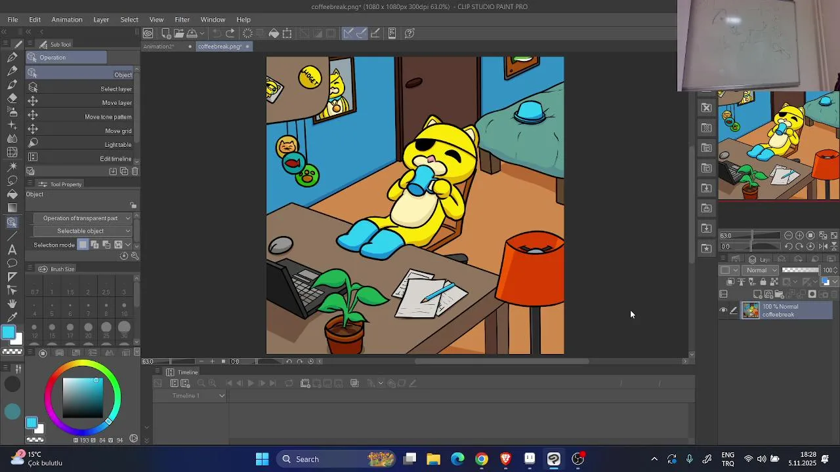Toggle snap to ruler in command bar
840x472 pixels.
pos(348,33)
